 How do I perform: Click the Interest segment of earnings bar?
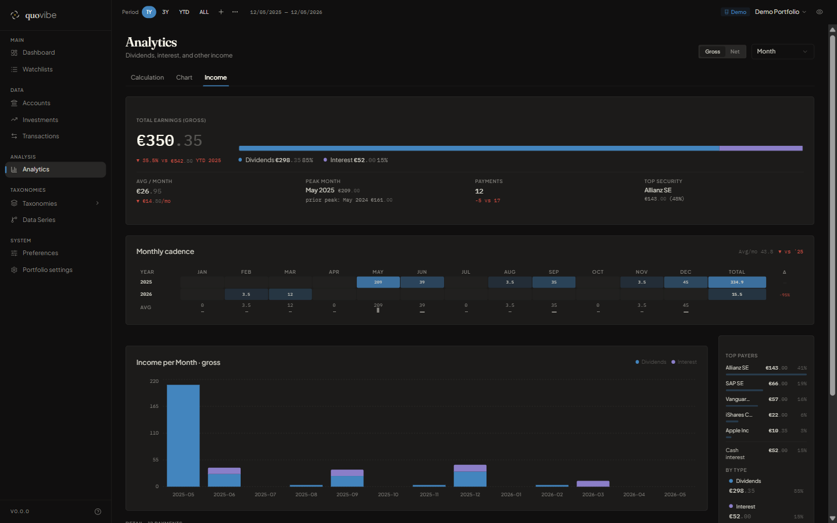click(761, 148)
